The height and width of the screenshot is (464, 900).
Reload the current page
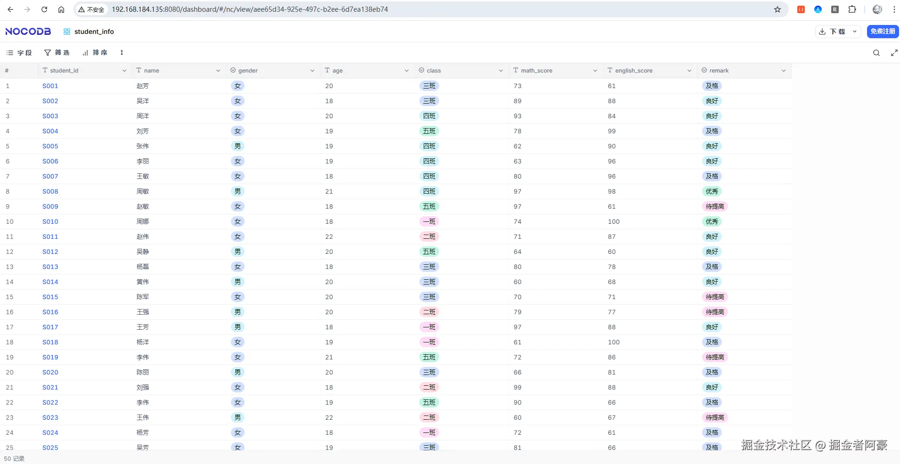44,9
